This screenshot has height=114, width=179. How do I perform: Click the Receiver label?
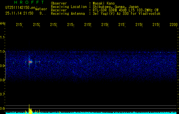coord(59,10)
